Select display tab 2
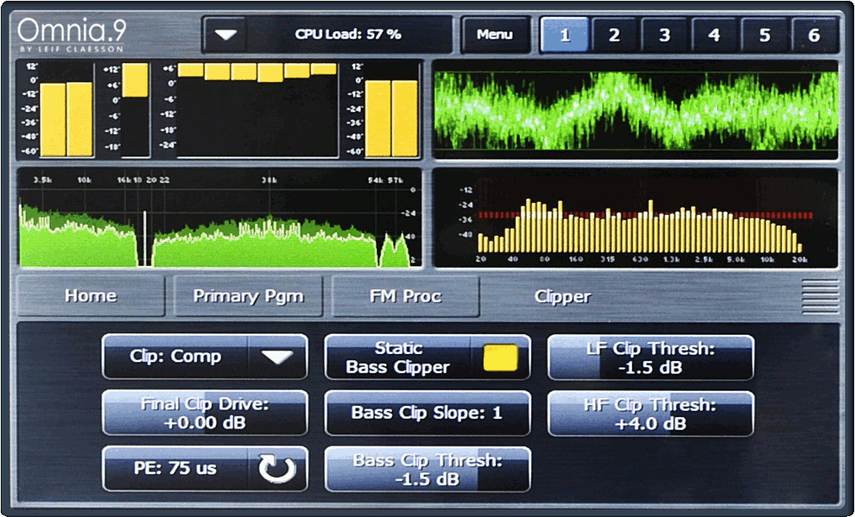 [x=614, y=35]
